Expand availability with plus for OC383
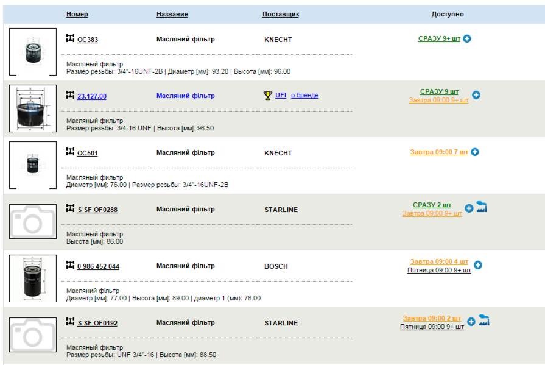The width and height of the screenshot is (545, 365). pos(467,39)
